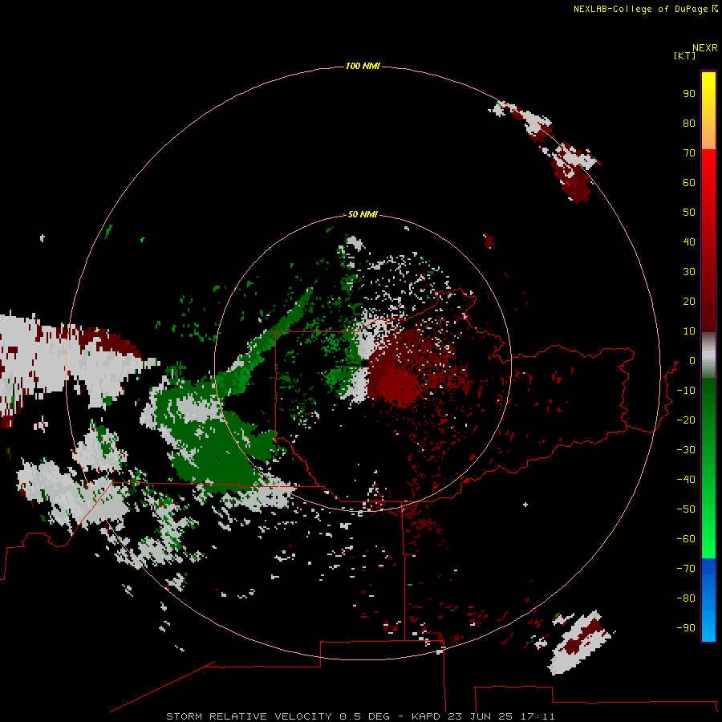Click the 100 NMI range ring label
Screen dimensions: 722x722
pyautogui.click(x=363, y=67)
